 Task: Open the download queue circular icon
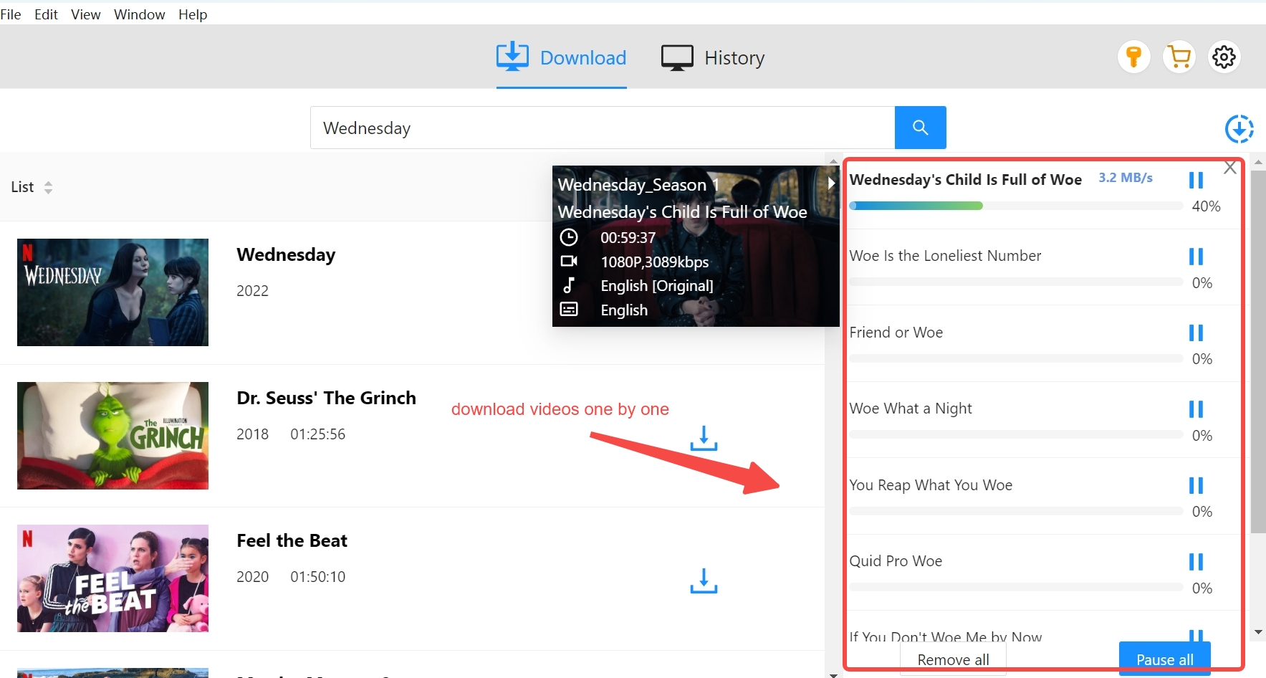pyautogui.click(x=1239, y=129)
